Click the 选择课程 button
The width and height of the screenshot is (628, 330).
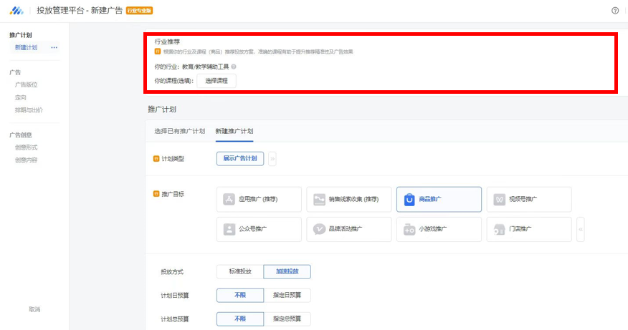[x=217, y=81]
